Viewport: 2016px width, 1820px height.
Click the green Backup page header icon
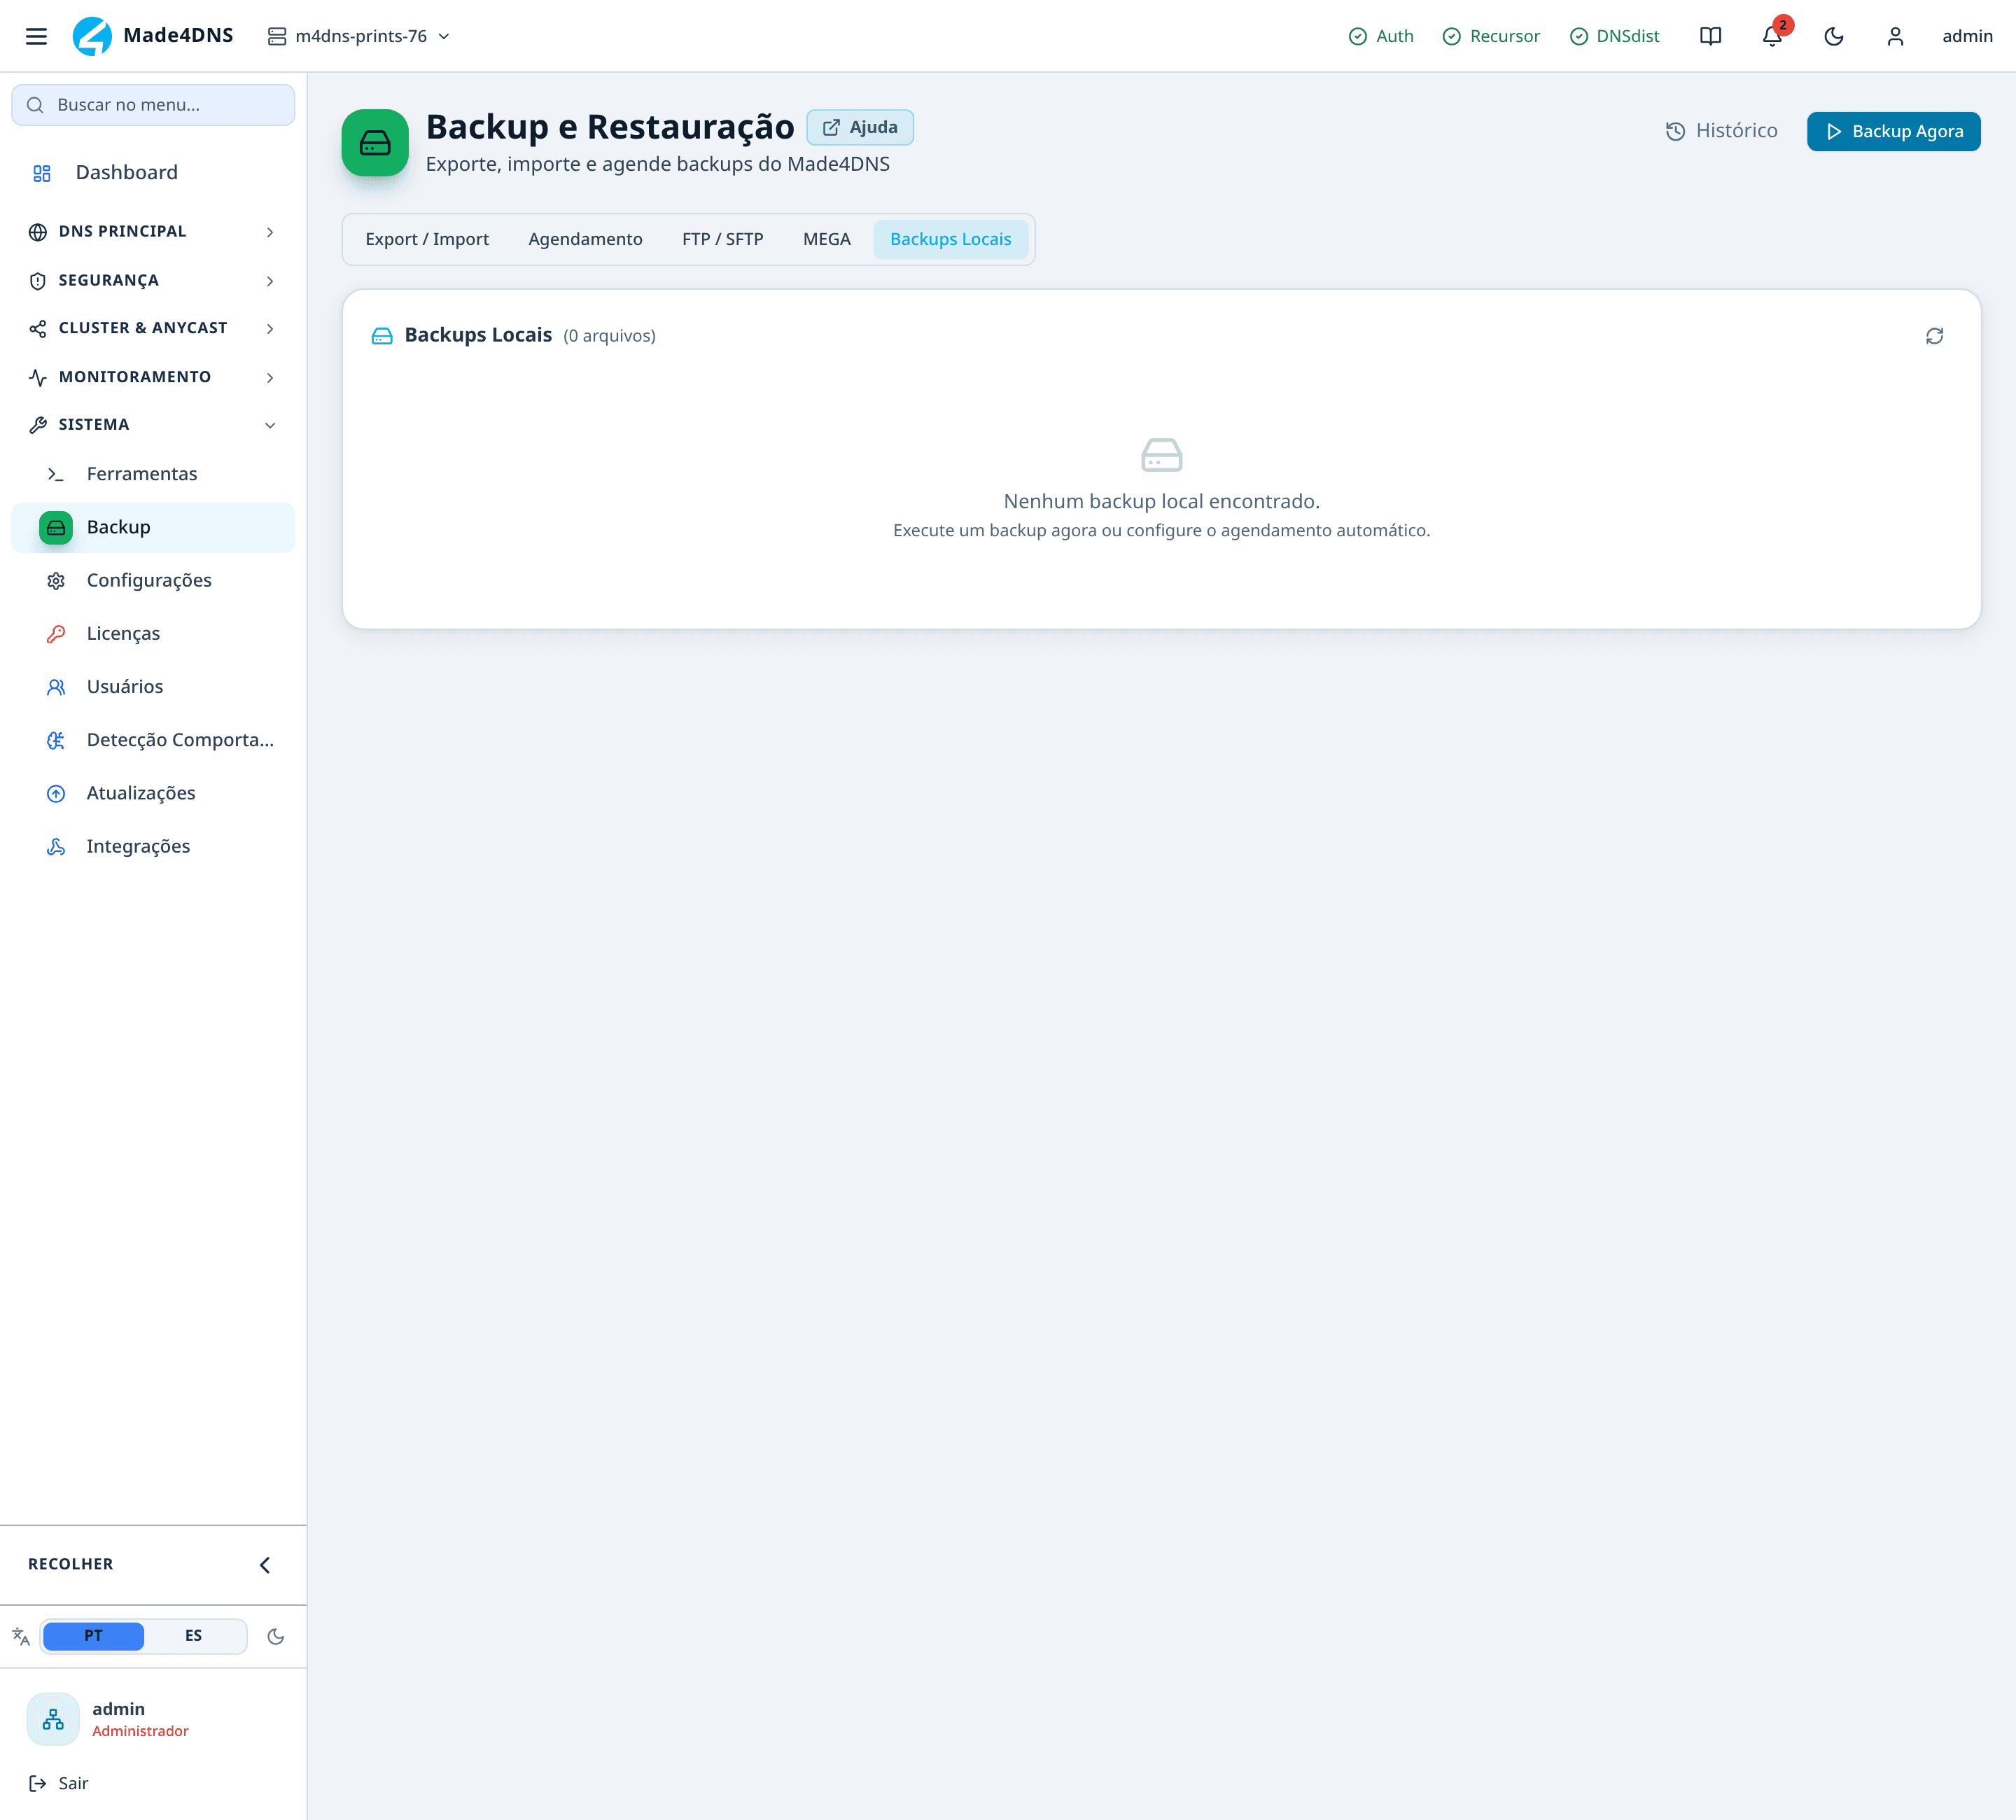pos(375,143)
